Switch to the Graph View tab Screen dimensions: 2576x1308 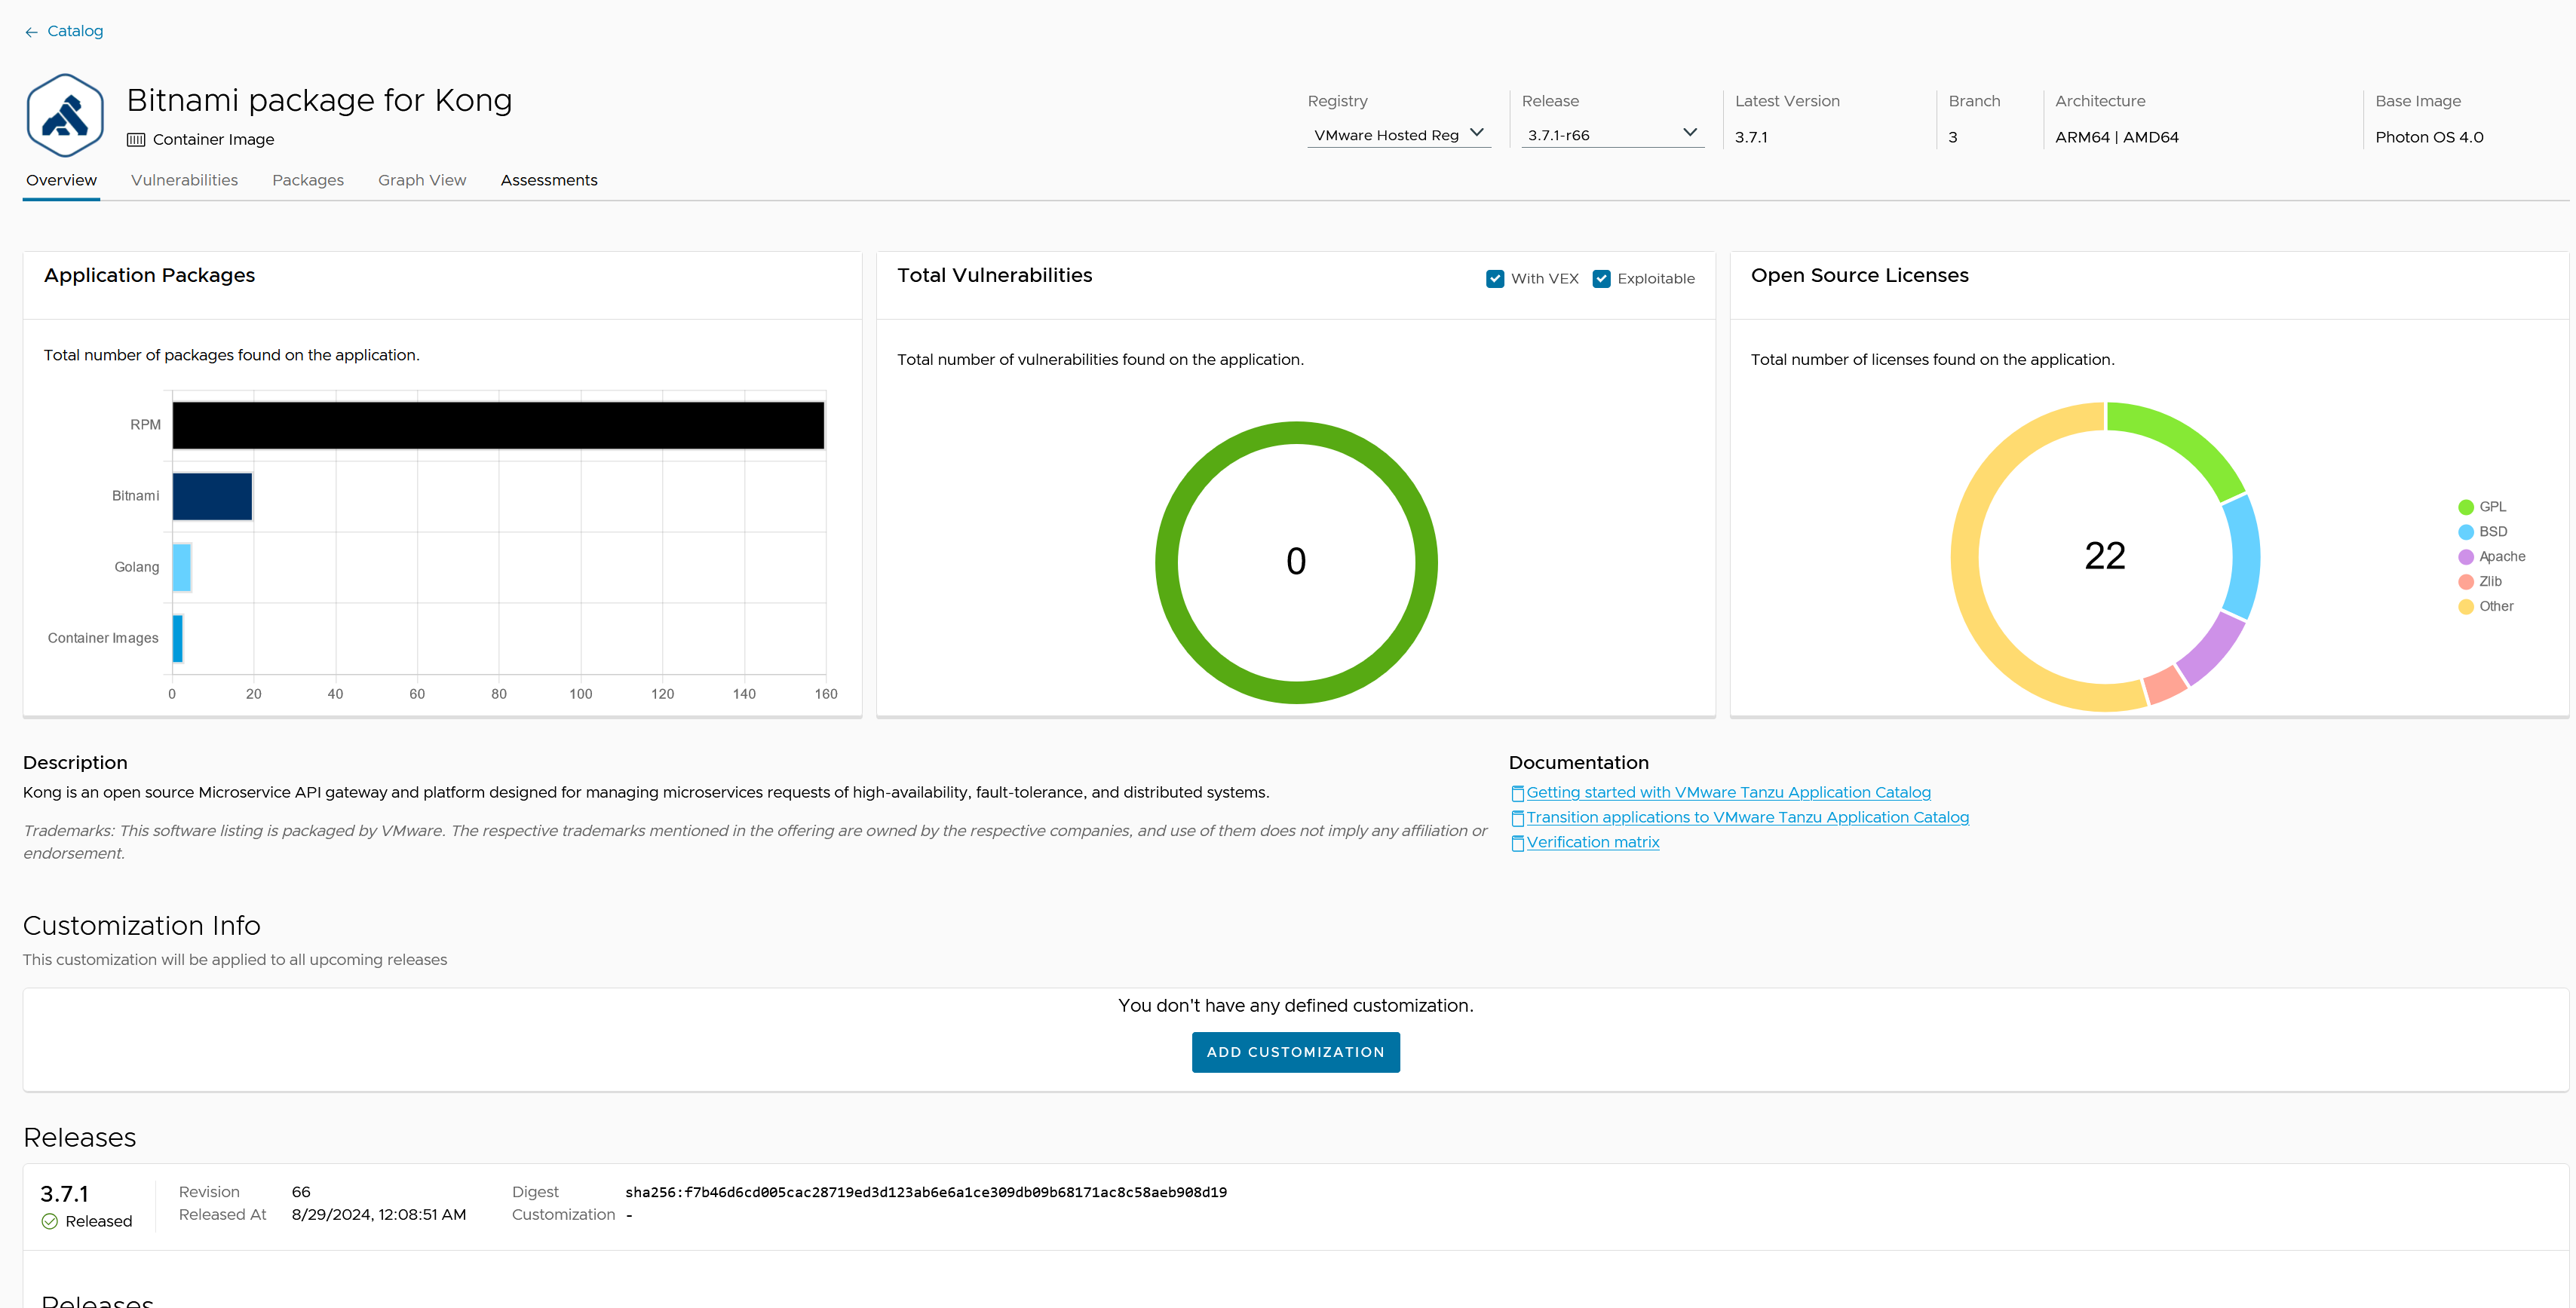click(x=422, y=180)
